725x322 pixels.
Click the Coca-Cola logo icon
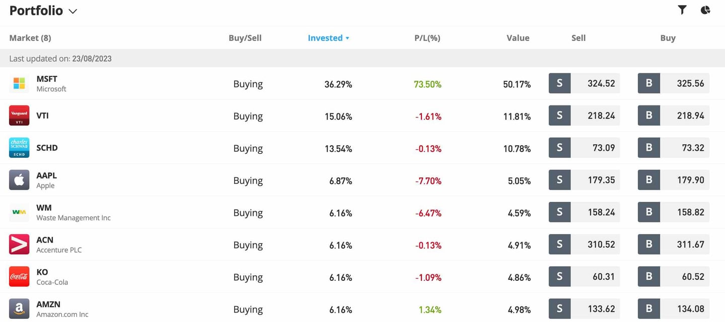point(19,277)
